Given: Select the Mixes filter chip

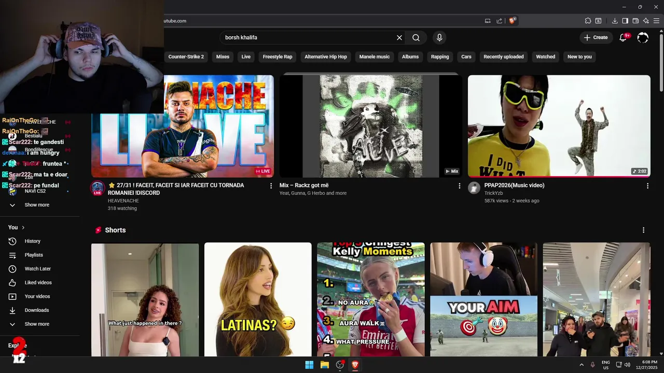Looking at the screenshot, I should point(223,56).
